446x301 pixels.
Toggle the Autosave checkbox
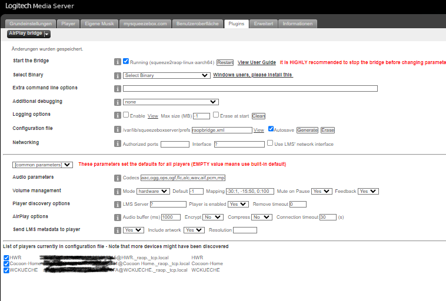(271, 129)
